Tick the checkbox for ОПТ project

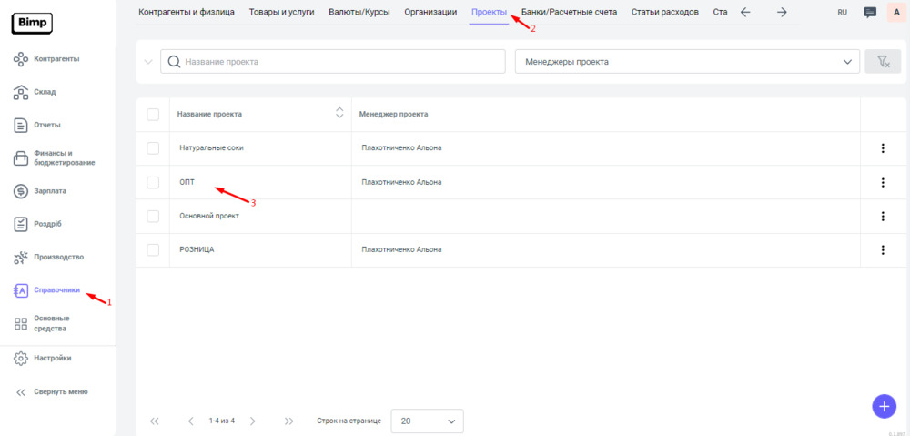pyautogui.click(x=153, y=182)
